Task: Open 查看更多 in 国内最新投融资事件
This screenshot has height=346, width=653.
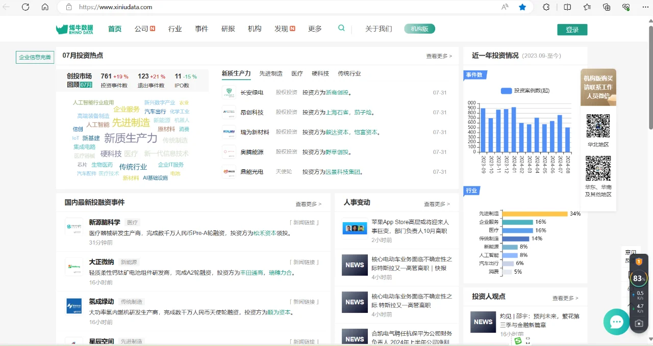Action: 308,204
